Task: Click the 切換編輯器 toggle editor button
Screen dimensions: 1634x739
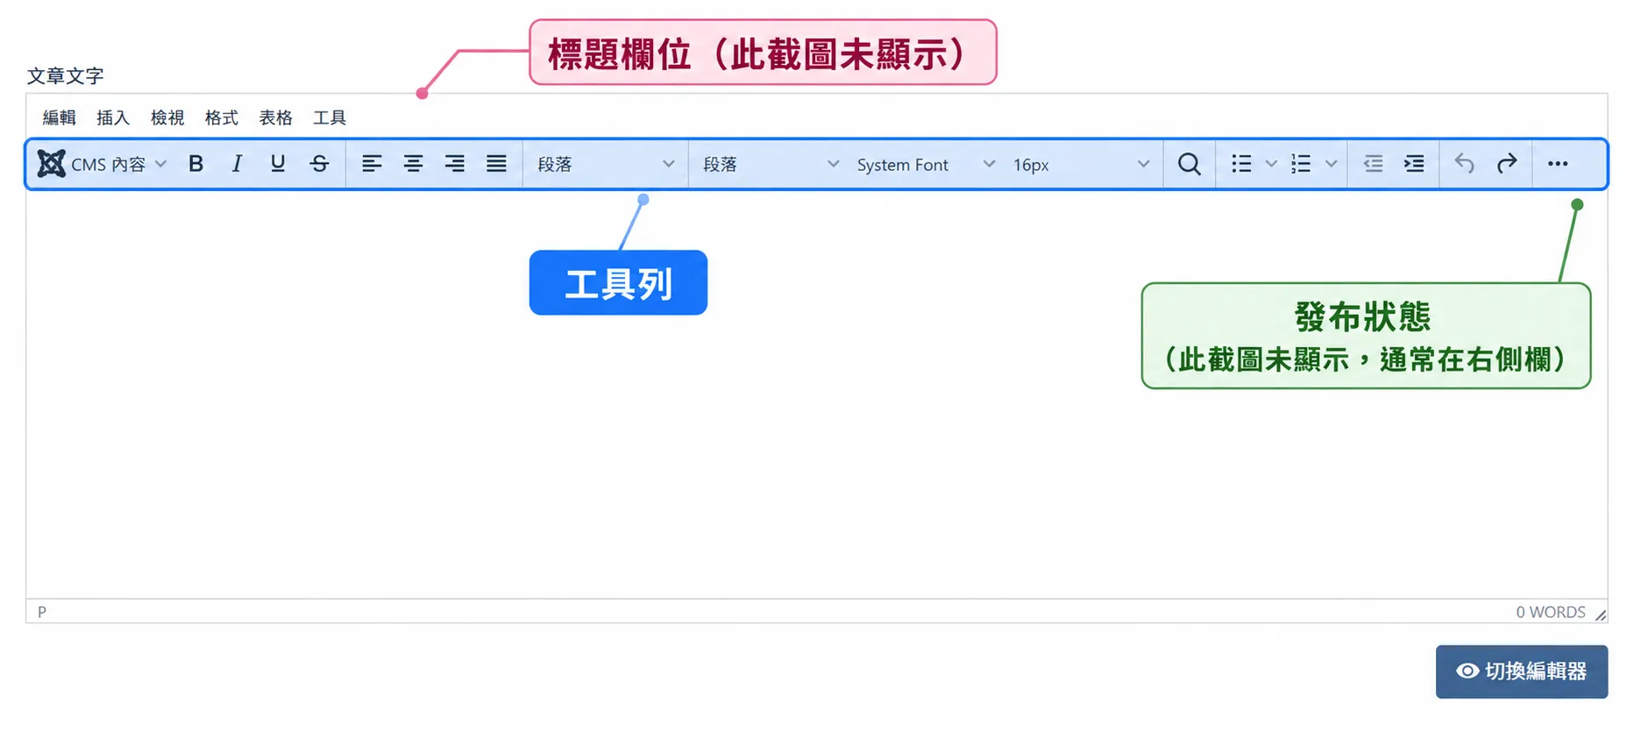Action: (x=1522, y=671)
